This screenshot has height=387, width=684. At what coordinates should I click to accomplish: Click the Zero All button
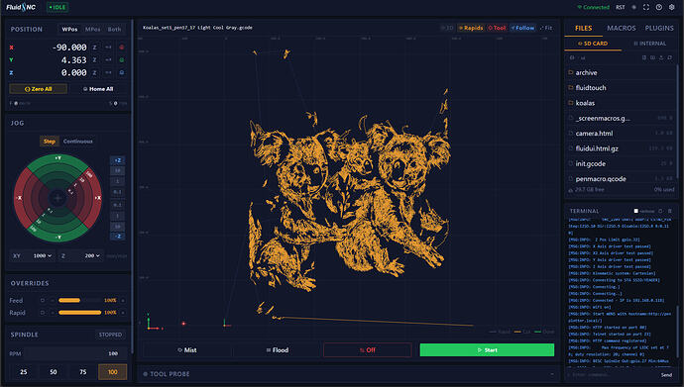pos(39,89)
